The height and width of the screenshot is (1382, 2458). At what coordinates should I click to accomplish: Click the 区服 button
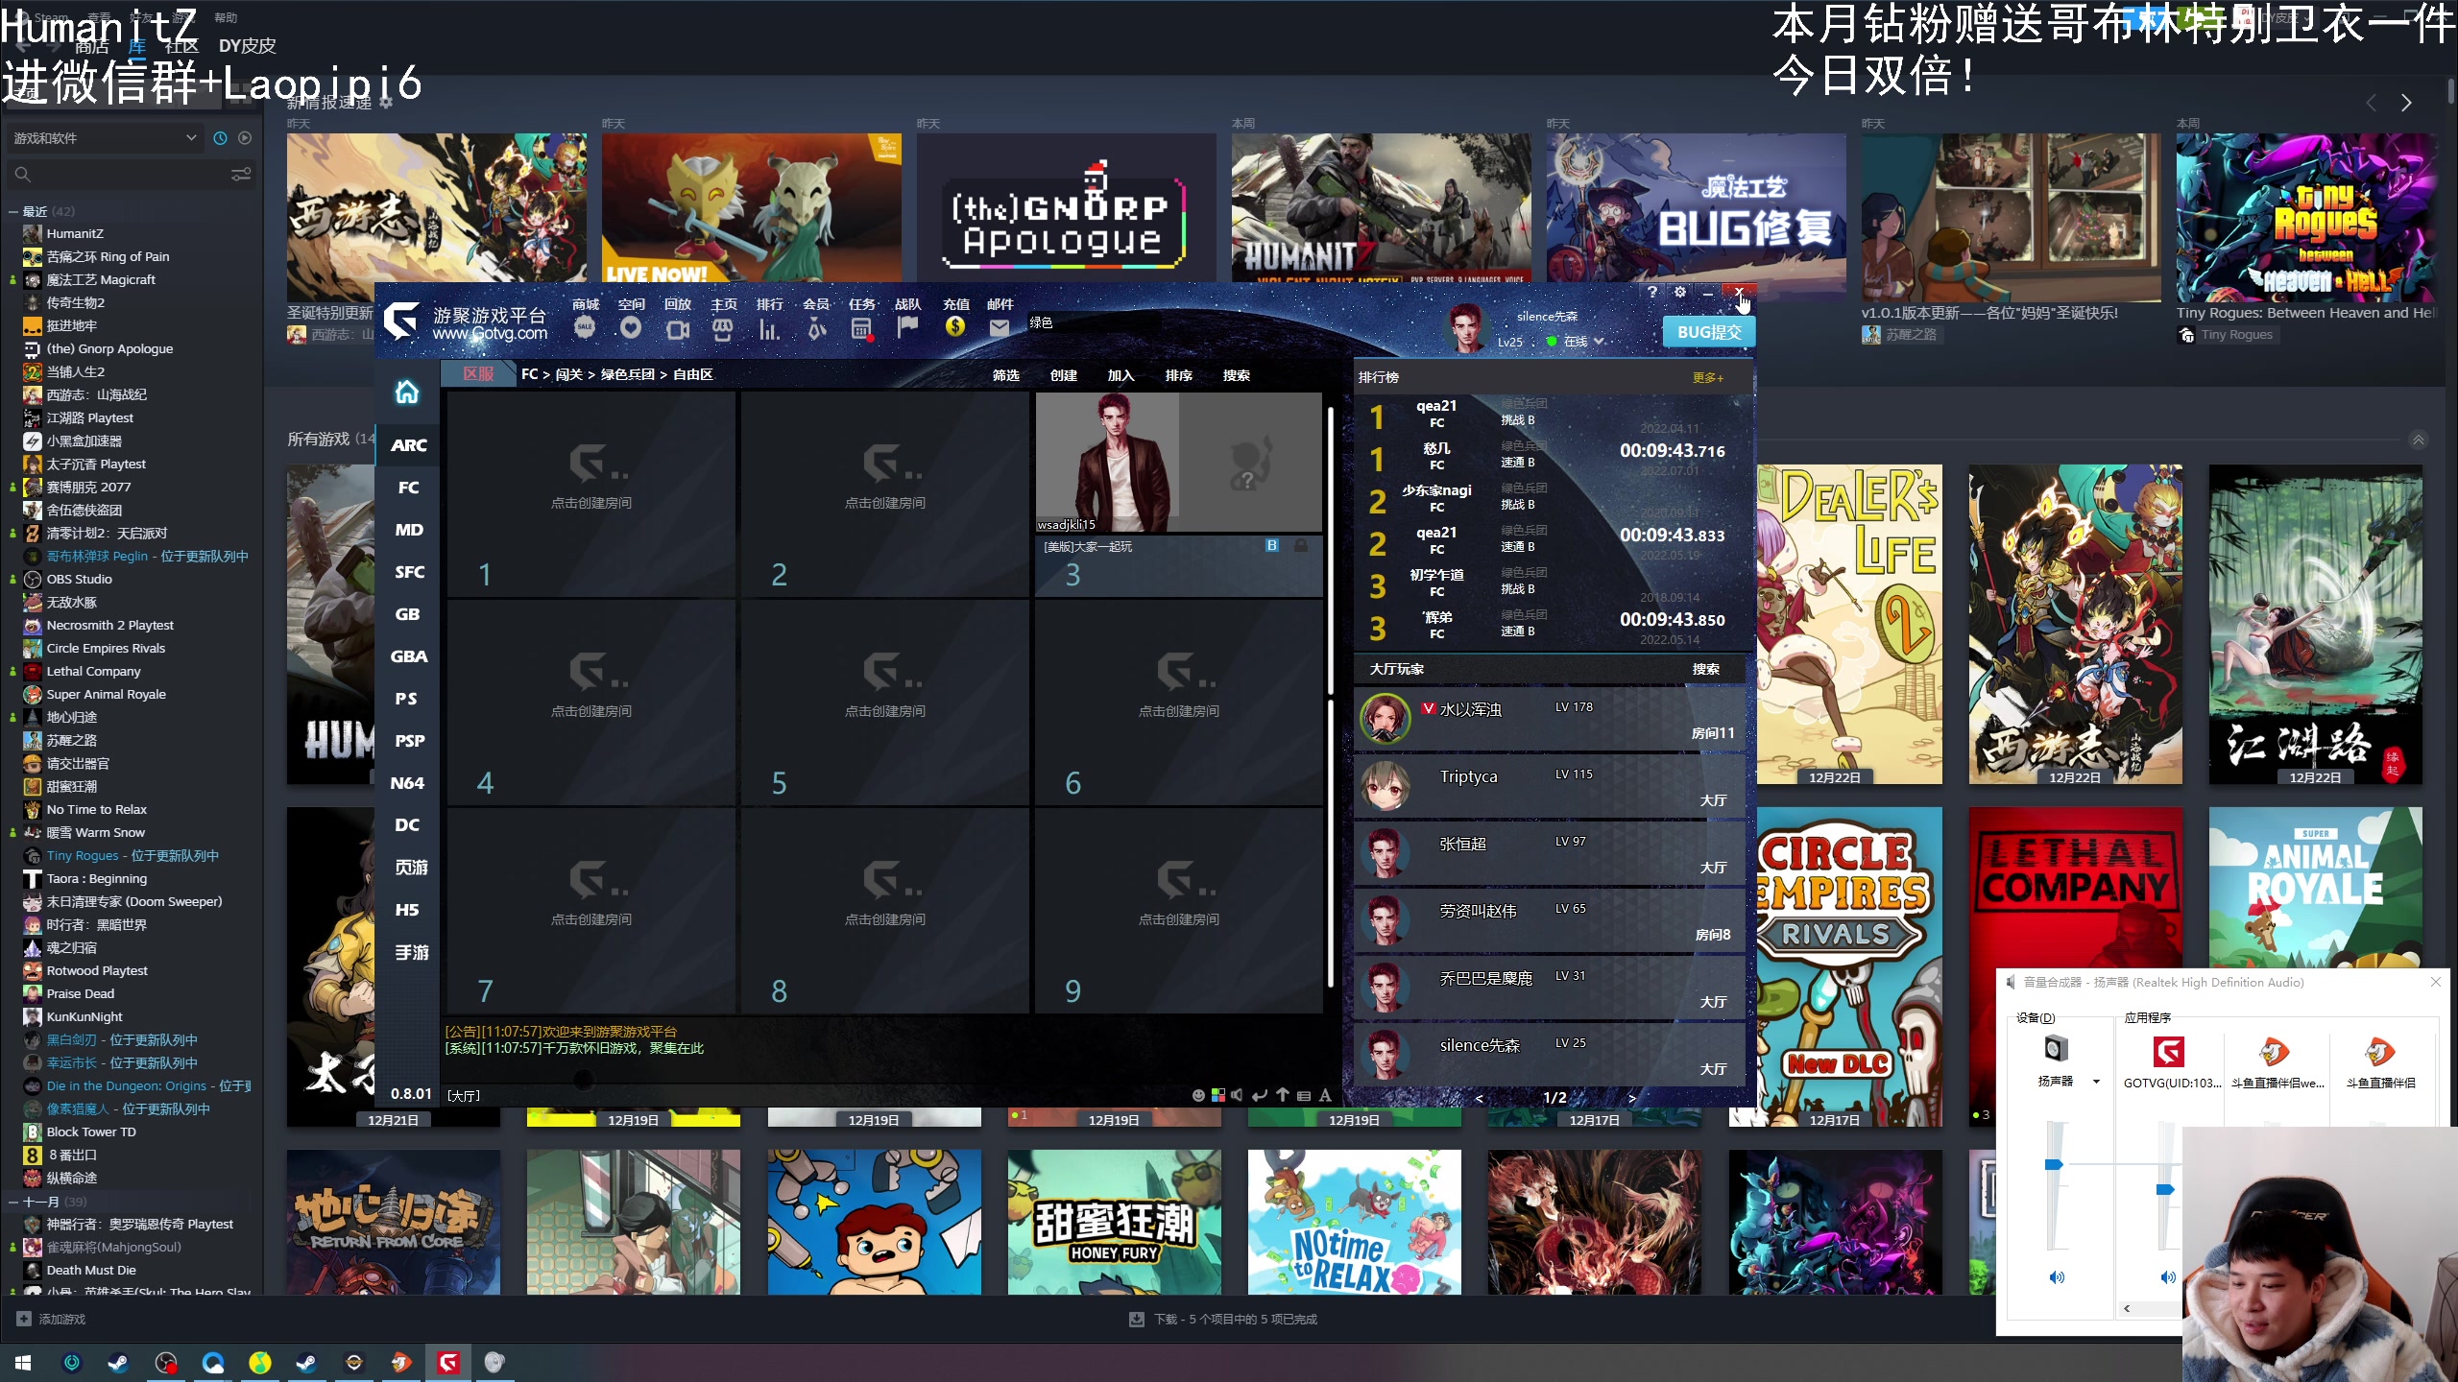[x=478, y=374]
